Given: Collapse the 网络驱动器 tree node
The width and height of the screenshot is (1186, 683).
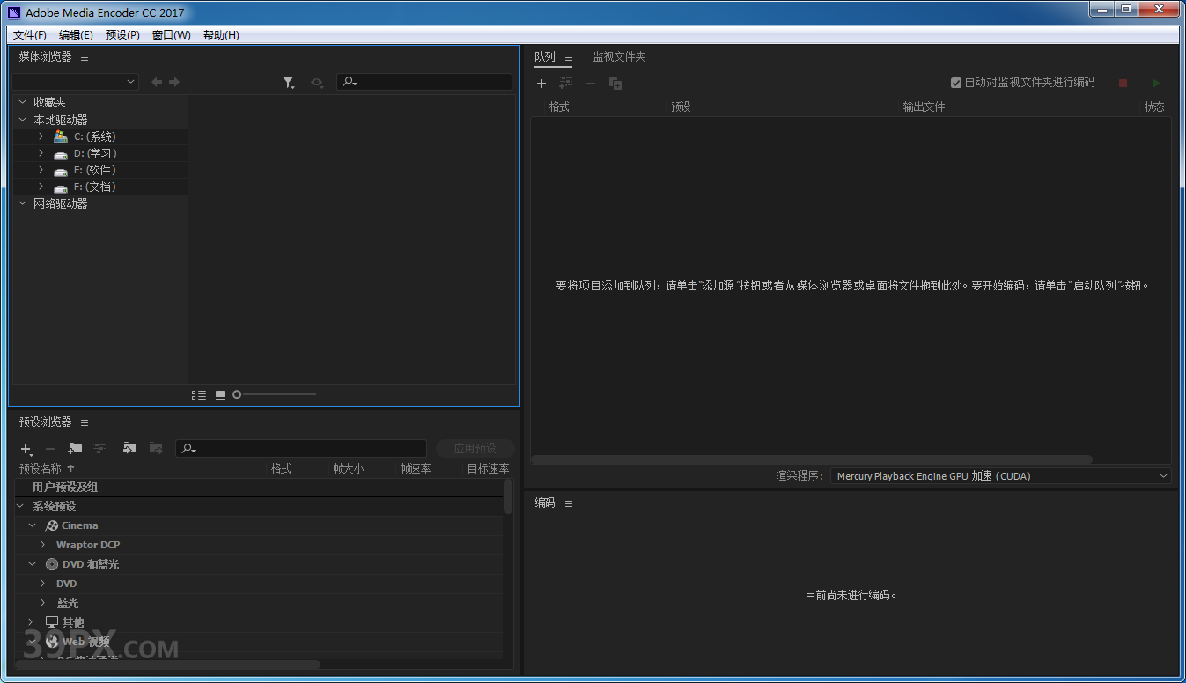Looking at the screenshot, I should pos(23,203).
